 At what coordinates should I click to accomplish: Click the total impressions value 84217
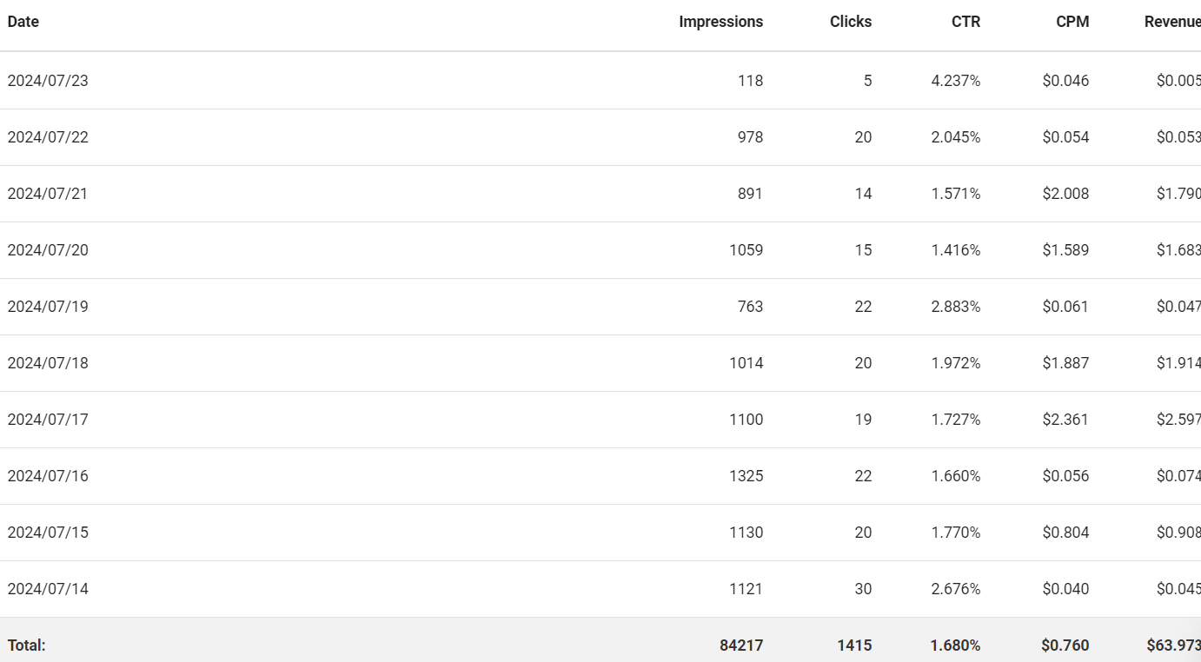(x=741, y=645)
